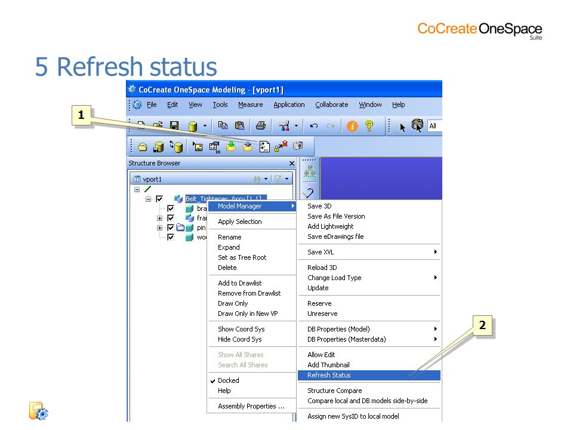Click the grayed camera icon
Viewport: 573px width, 430px height.
click(298, 146)
